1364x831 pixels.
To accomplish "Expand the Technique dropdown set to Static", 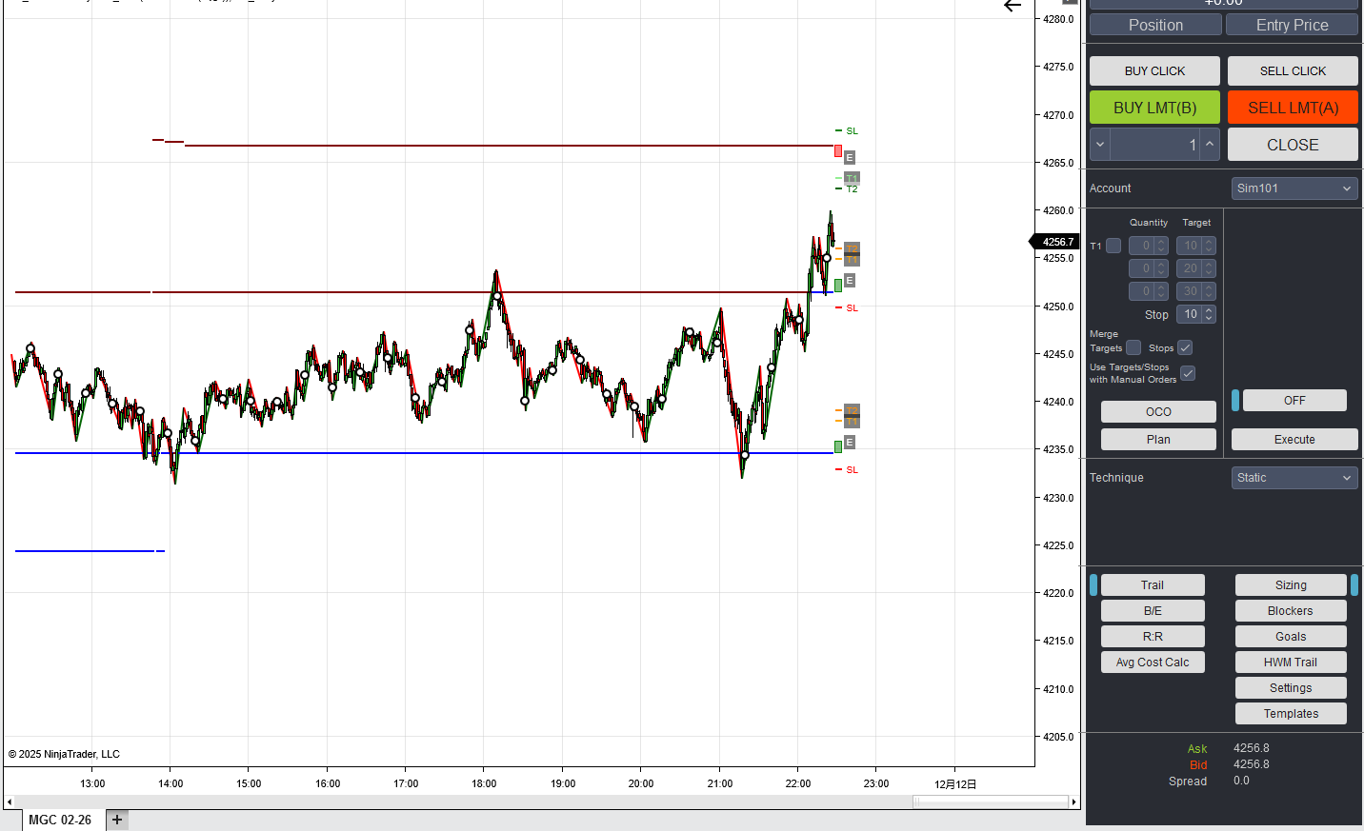I will pyautogui.click(x=1294, y=478).
